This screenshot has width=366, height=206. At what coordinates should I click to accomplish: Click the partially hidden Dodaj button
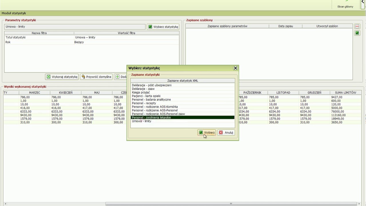(120, 77)
